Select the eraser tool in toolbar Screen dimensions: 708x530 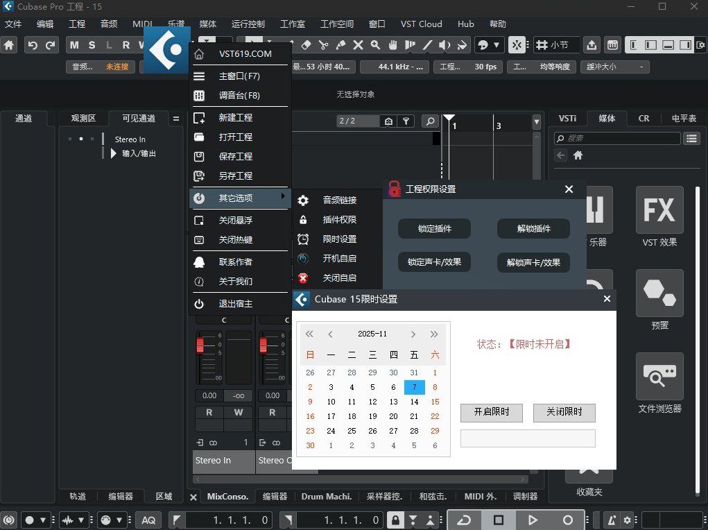point(305,44)
